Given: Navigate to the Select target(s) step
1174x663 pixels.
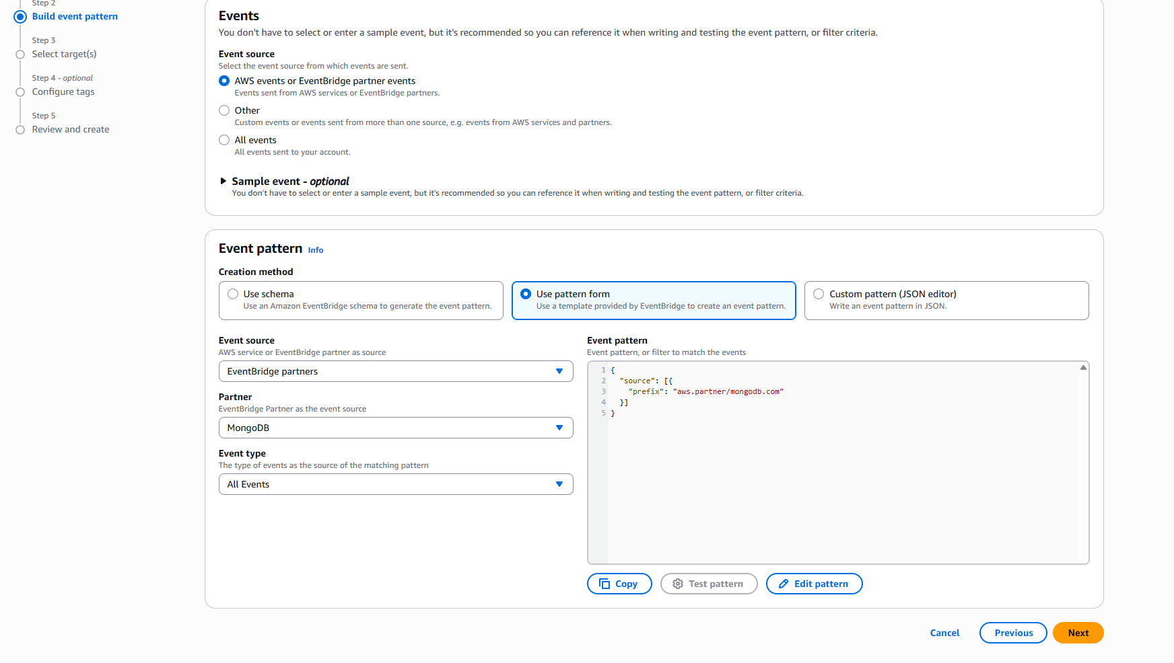Looking at the screenshot, I should 64,54.
